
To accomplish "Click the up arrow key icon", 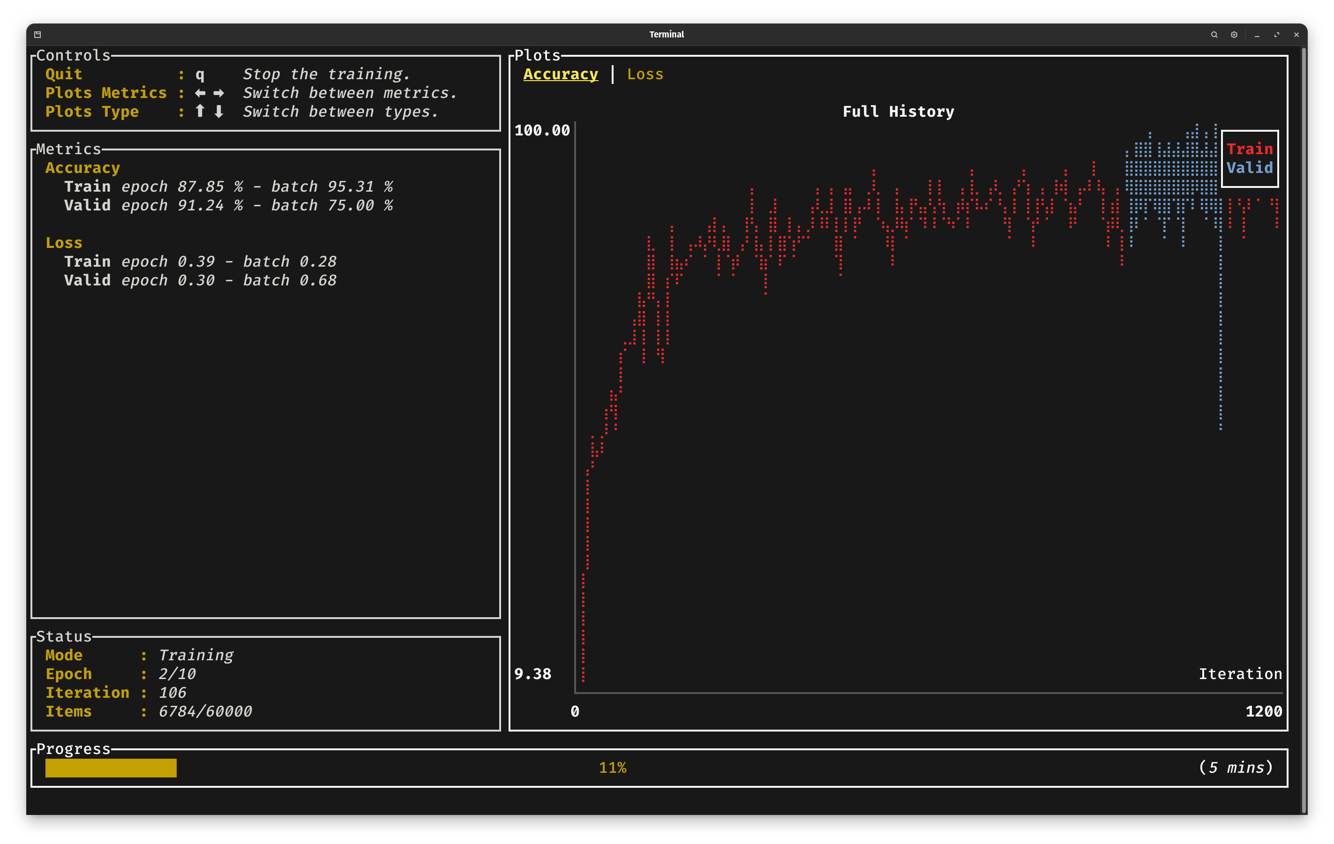I will [x=200, y=112].
